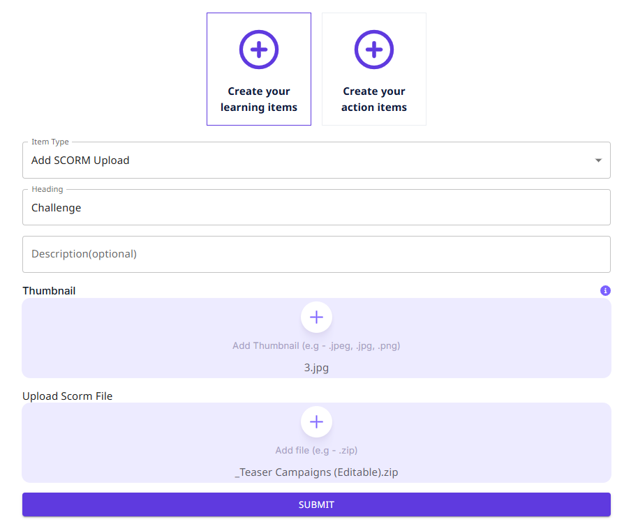Screen dimensions: 631x524
Task: Click the Teaser Campaigns zip file name
Action: 316,472
